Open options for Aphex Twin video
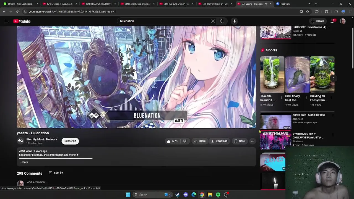Image resolution: width=354 pixels, height=199 pixels. pyautogui.click(x=333, y=115)
